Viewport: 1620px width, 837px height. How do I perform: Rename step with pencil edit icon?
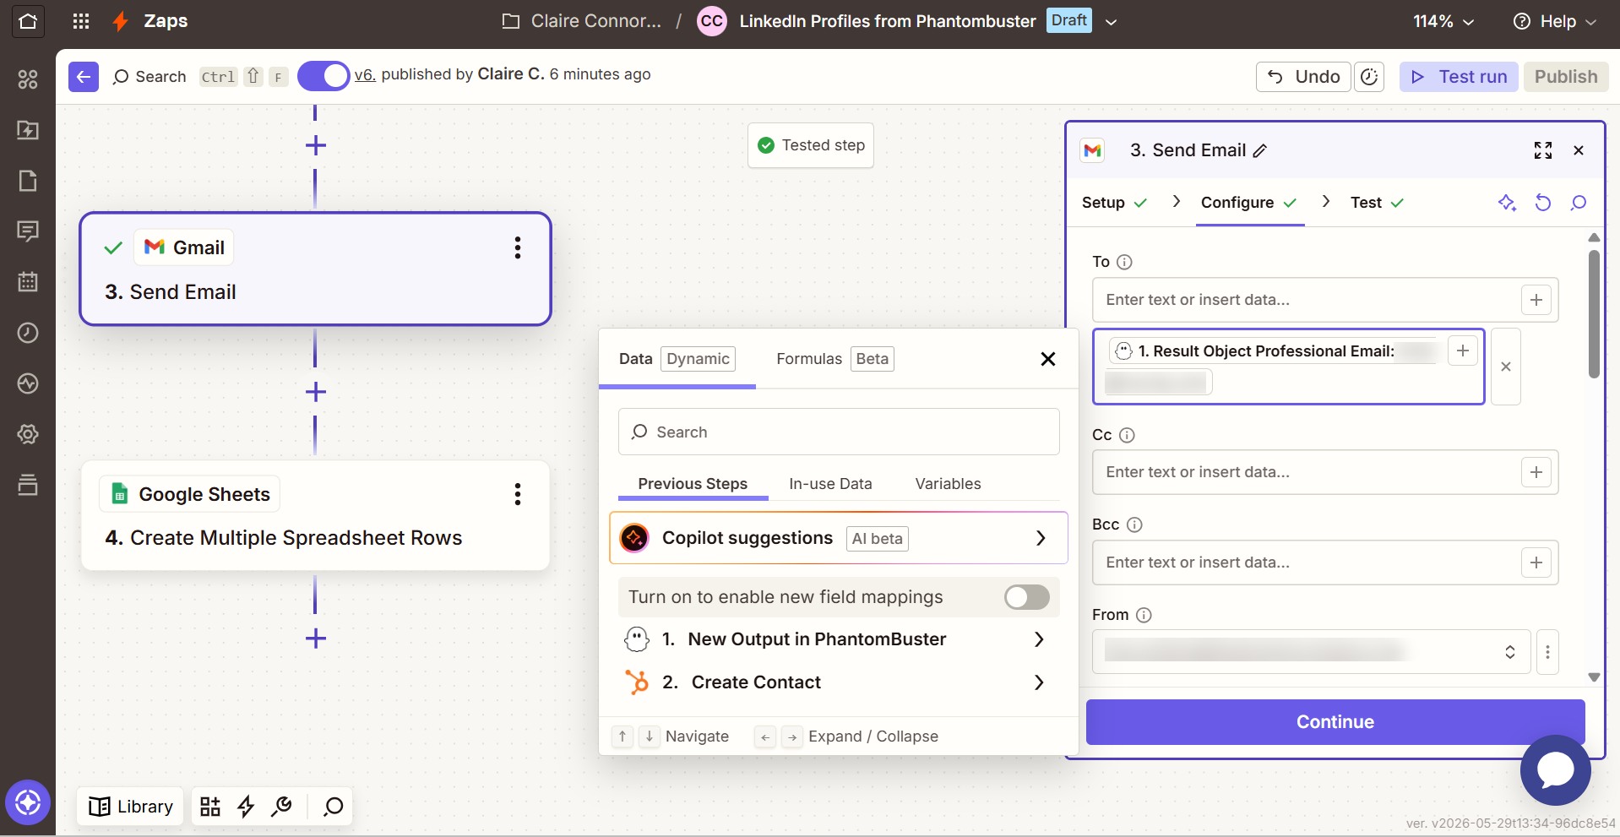[1260, 150]
